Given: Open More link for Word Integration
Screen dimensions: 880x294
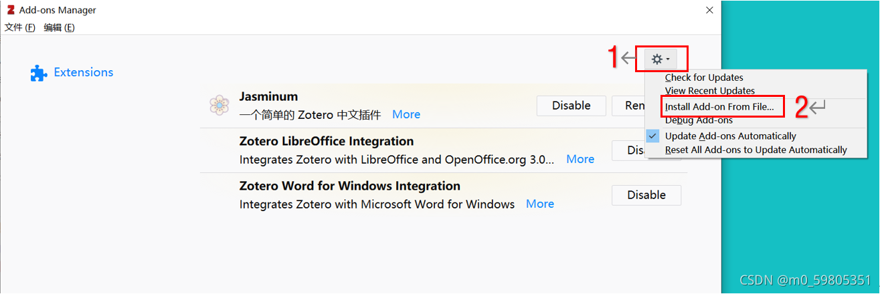Looking at the screenshot, I should pyautogui.click(x=540, y=204).
